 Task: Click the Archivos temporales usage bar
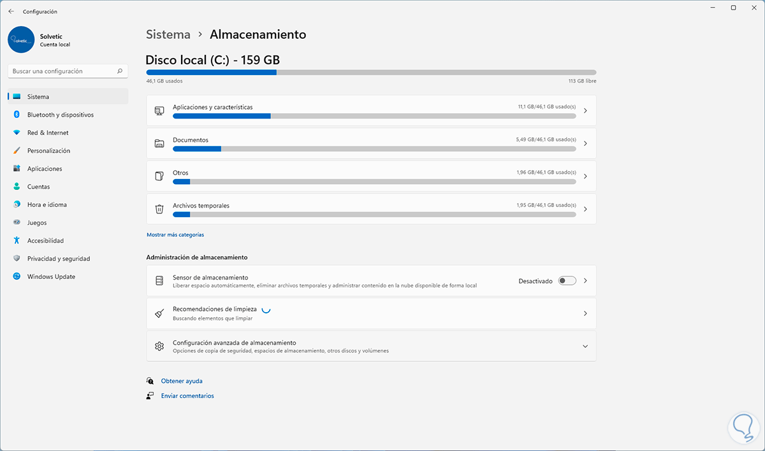point(374,214)
